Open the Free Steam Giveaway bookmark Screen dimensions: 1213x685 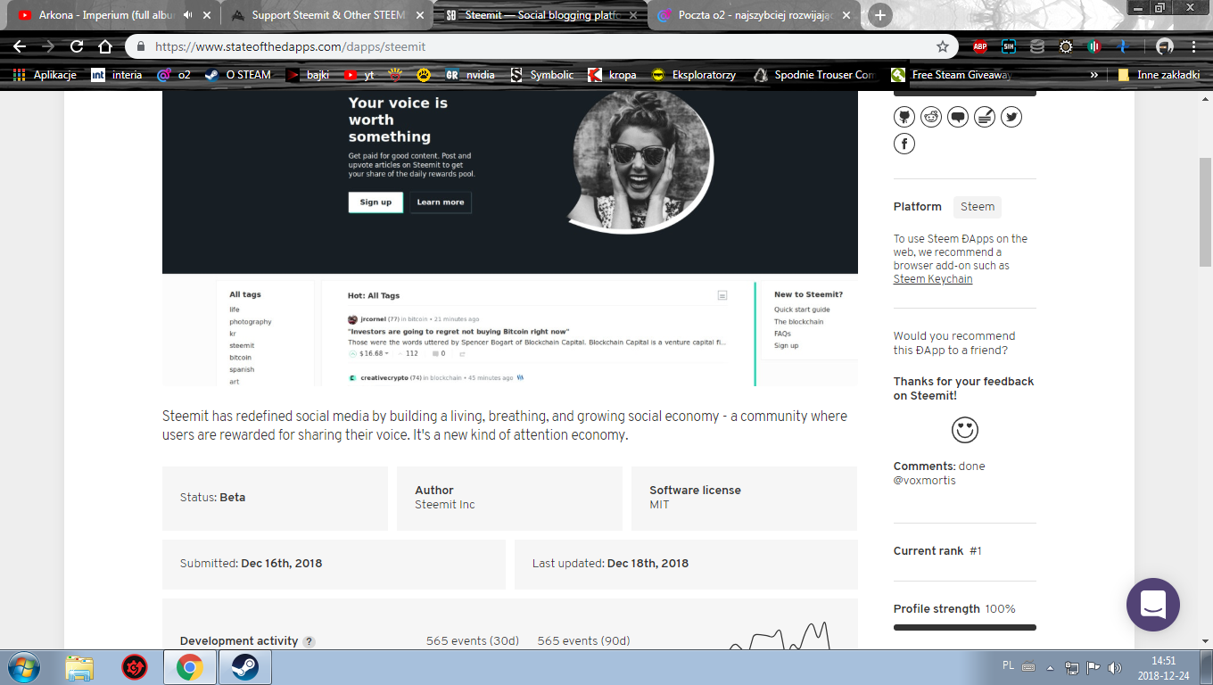[x=951, y=75]
